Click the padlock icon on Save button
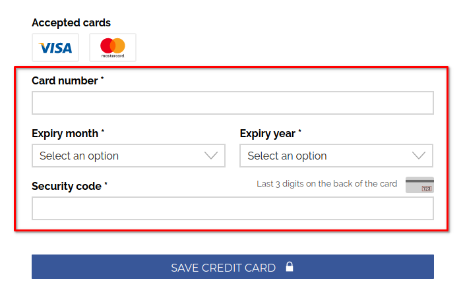Image resolution: width=463 pixels, height=300 pixels. coord(289,267)
